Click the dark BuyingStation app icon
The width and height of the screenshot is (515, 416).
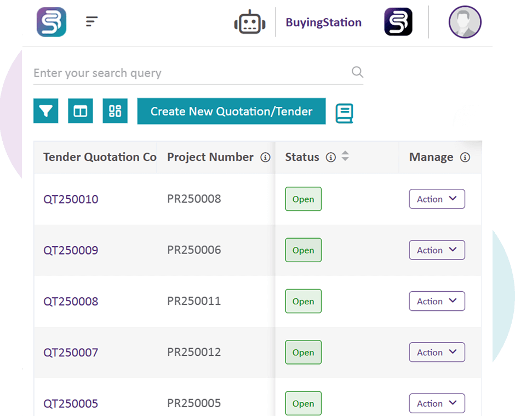tap(398, 22)
